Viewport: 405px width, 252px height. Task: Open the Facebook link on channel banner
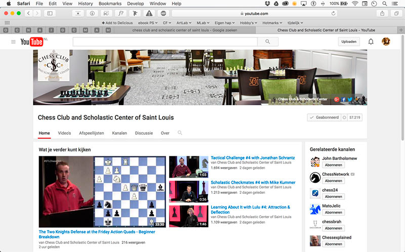(343, 99)
